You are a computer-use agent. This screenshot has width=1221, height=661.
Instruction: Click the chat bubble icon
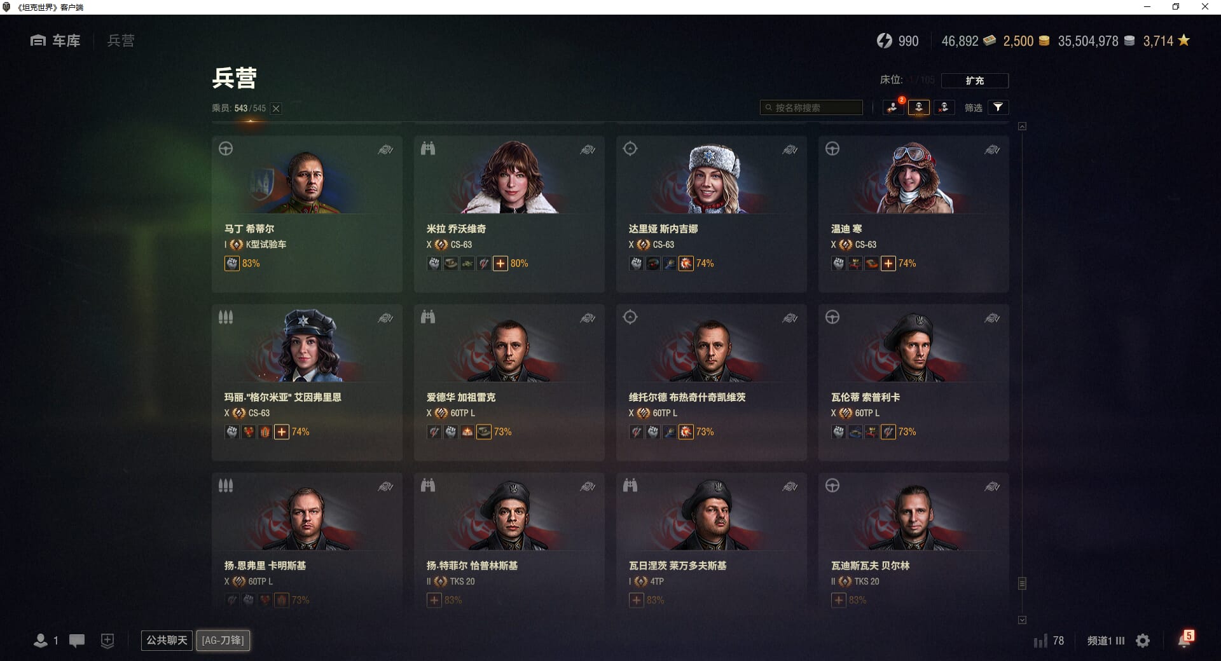77,641
